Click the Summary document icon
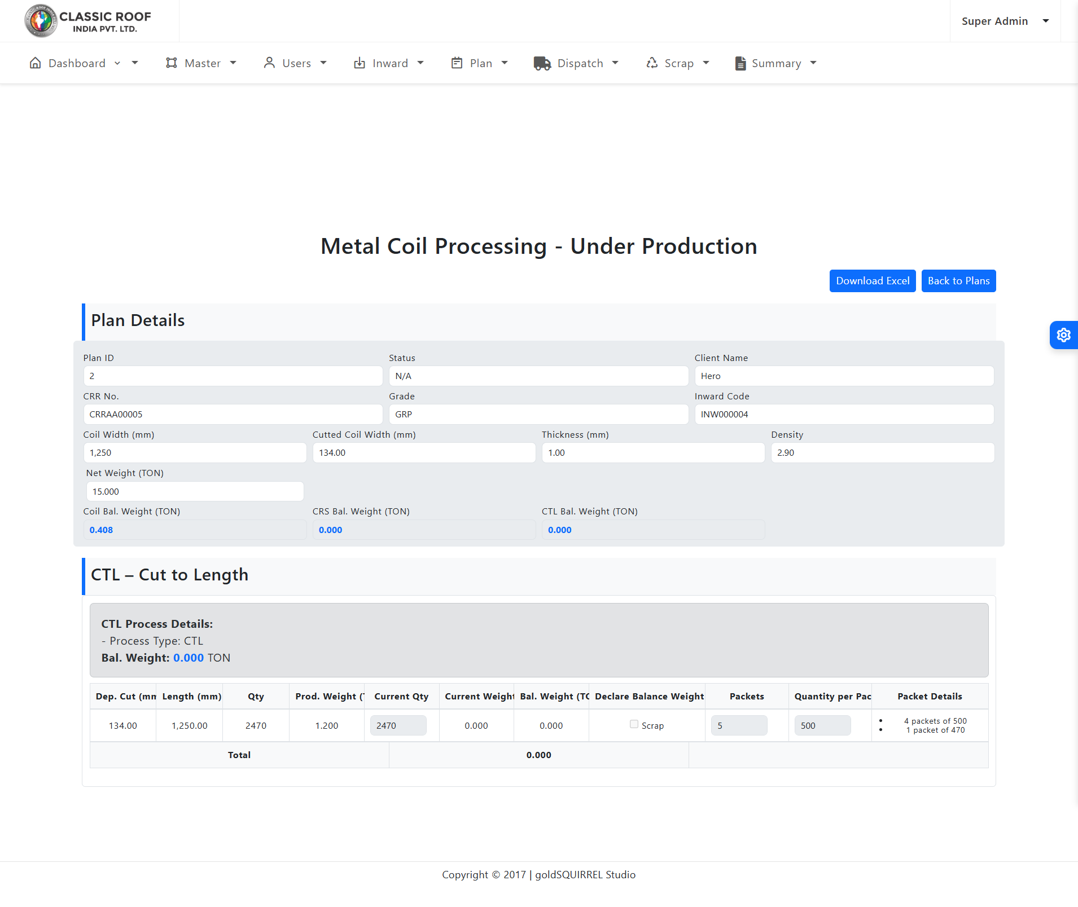Viewport: 1078px width, 907px height. tap(740, 63)
